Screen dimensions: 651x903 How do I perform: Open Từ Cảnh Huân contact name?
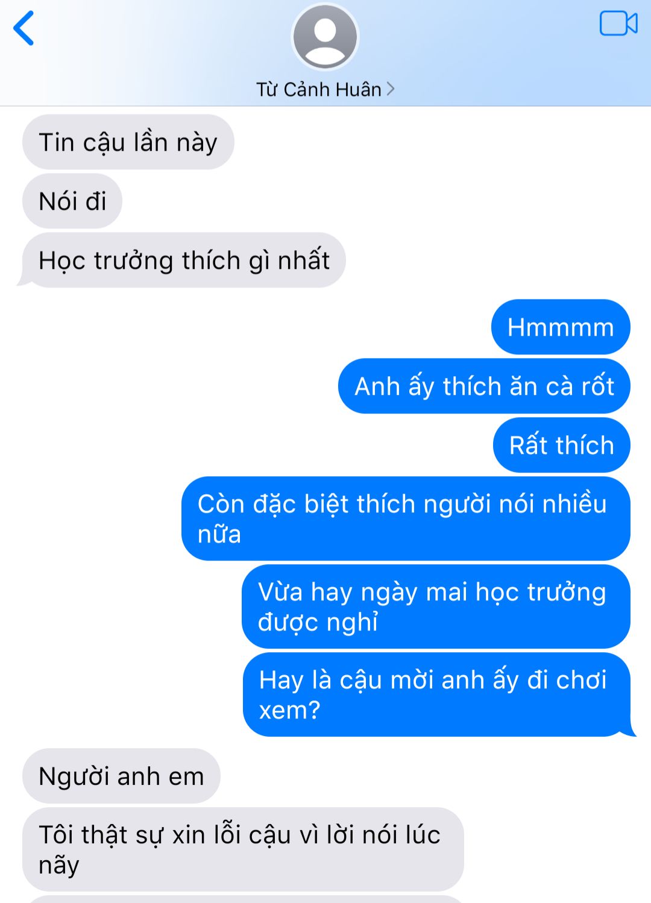[x=319, y=89]
